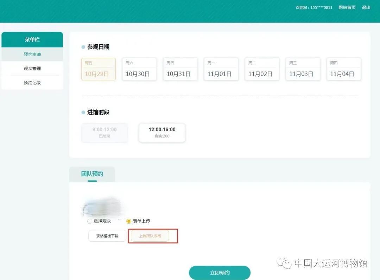Click the ended 9:00-12:00 time slot
This screenshot has height=280, width=380.
point(104,133)
